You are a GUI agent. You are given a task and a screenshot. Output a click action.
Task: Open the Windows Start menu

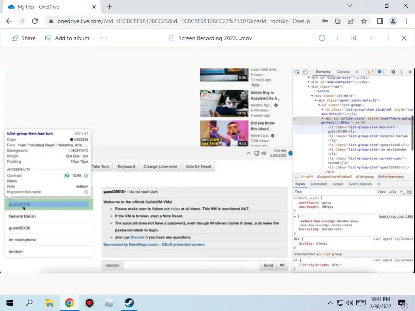(x=10, y=303)
